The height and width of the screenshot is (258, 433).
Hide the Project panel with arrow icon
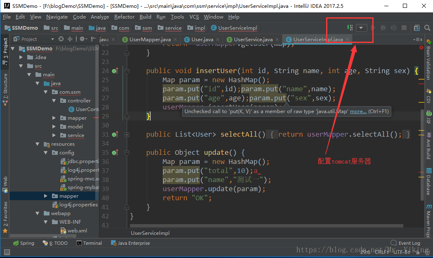pos(94,39)
